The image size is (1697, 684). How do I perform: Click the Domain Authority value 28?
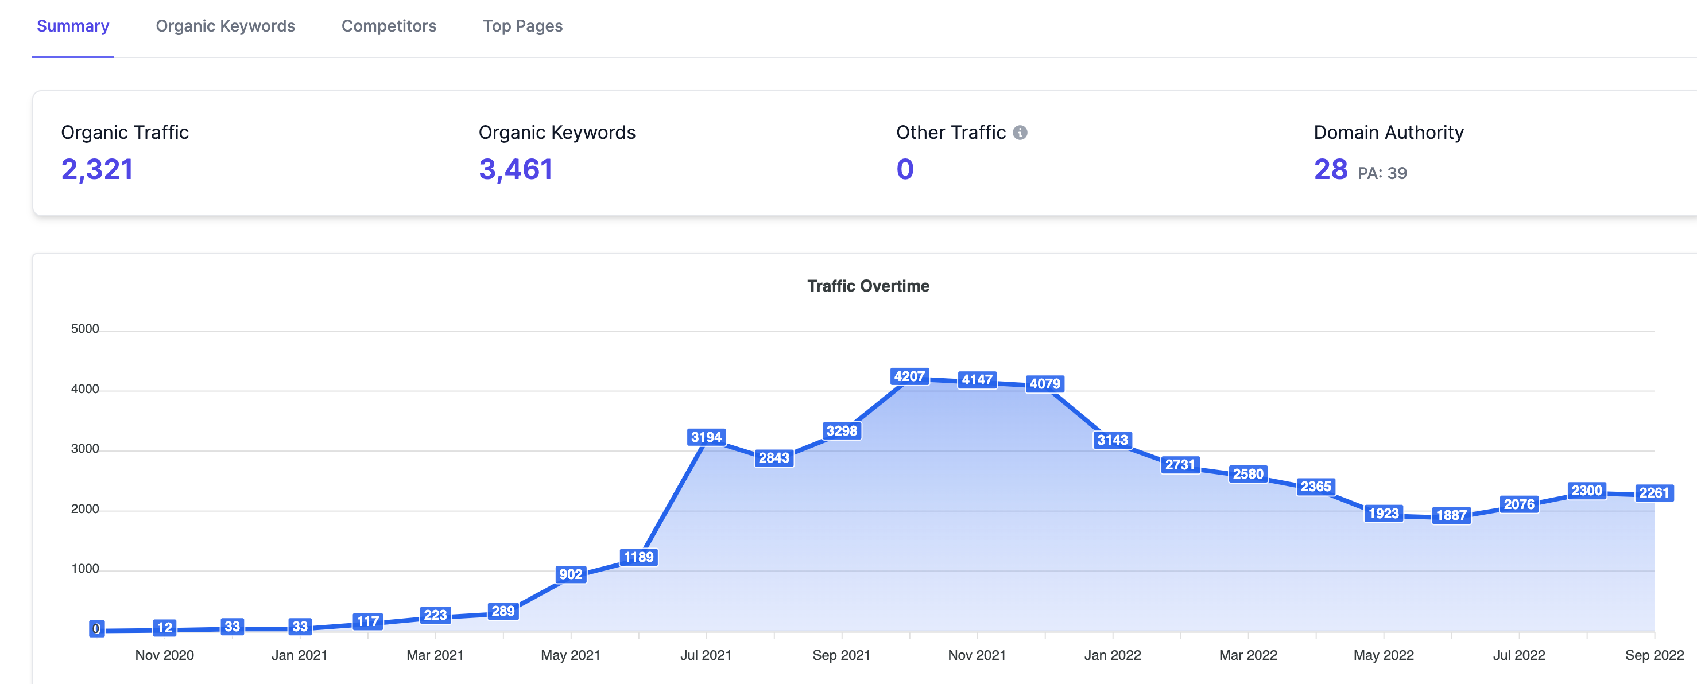[1330, 169]
